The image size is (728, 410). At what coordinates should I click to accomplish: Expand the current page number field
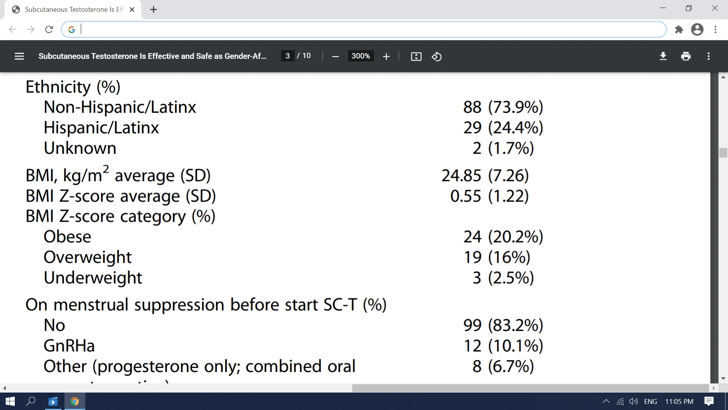(x=287, y=56)
